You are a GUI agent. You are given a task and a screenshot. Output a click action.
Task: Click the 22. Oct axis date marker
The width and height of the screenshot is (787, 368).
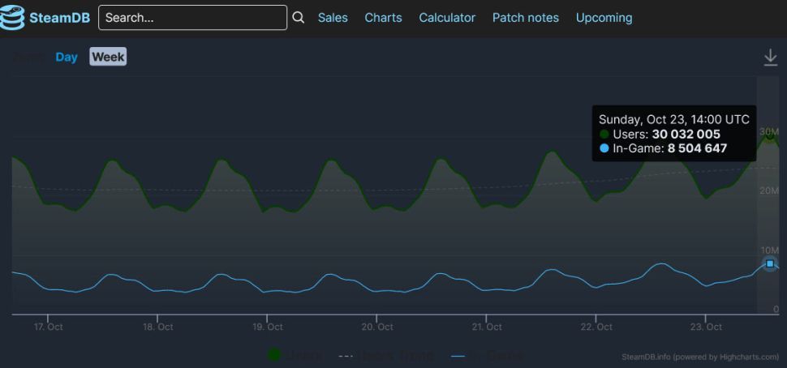click(x=597, y=327)
